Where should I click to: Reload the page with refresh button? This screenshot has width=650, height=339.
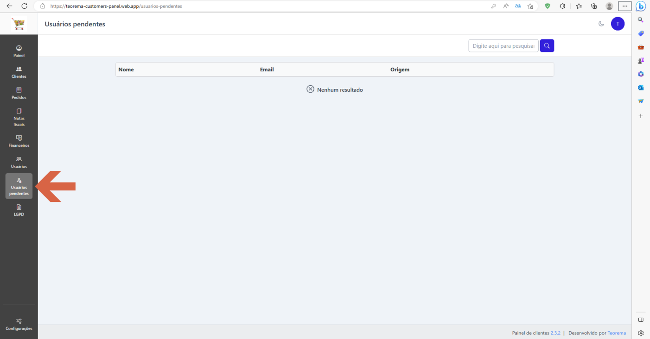24,6
